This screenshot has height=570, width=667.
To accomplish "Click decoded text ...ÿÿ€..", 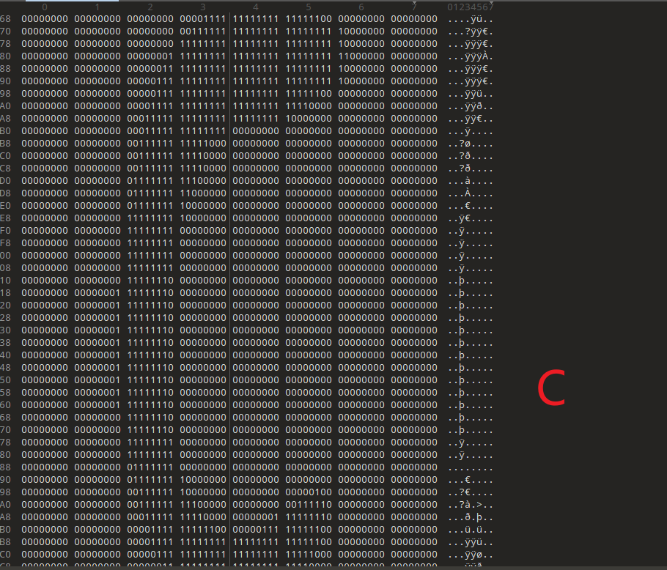I will coord(471,119).
